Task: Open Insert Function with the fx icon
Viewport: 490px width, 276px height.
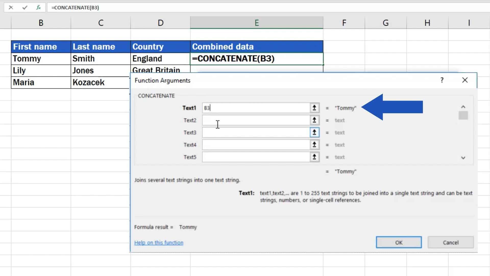Action: (38, 7)
